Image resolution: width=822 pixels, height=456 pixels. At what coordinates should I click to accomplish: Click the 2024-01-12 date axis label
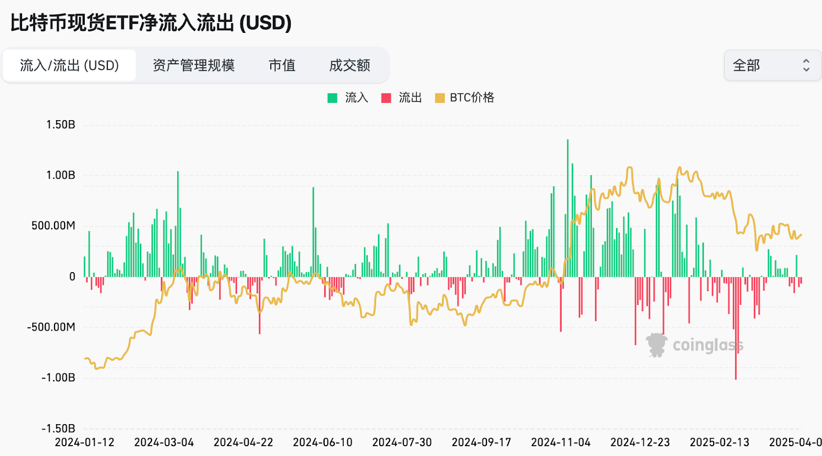point(85,442)
